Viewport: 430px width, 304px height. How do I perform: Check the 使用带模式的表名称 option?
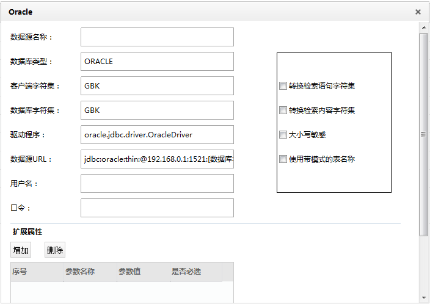click(283, 159)
